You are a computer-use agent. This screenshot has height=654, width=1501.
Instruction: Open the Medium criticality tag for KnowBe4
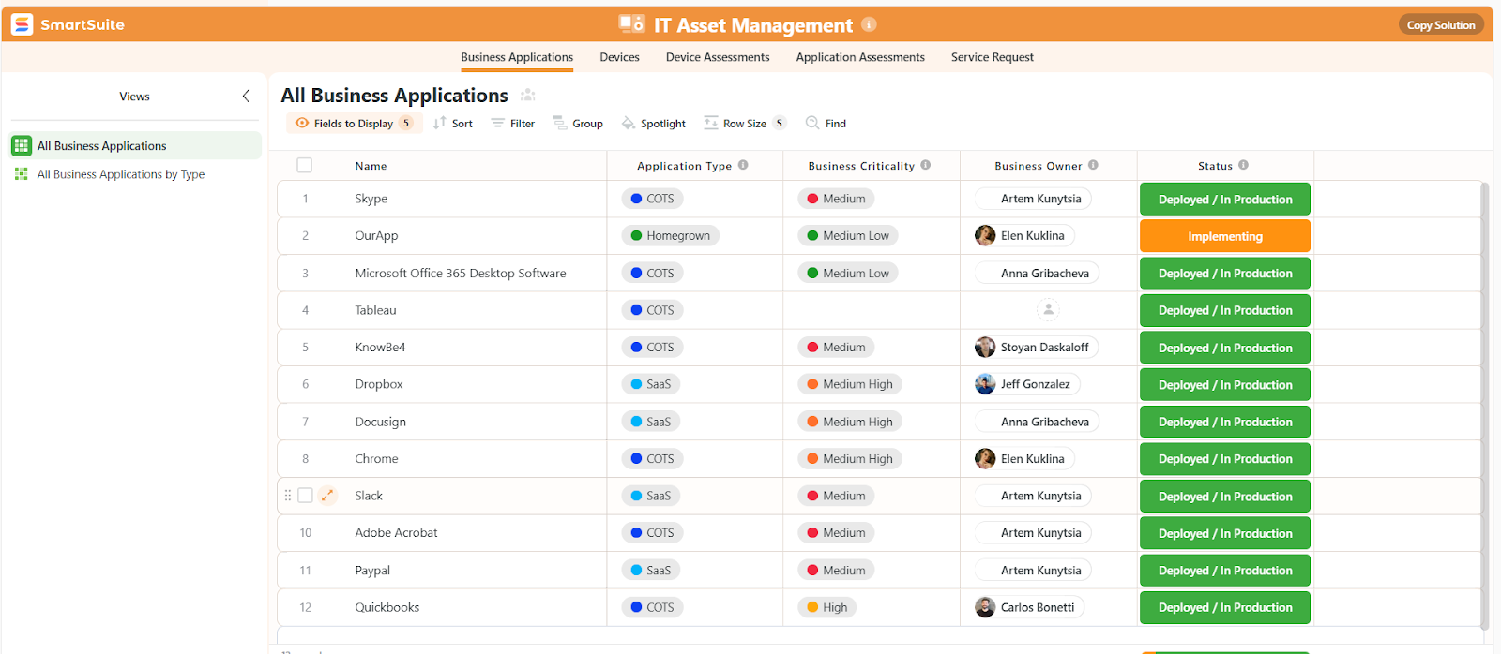click(836, 347)
